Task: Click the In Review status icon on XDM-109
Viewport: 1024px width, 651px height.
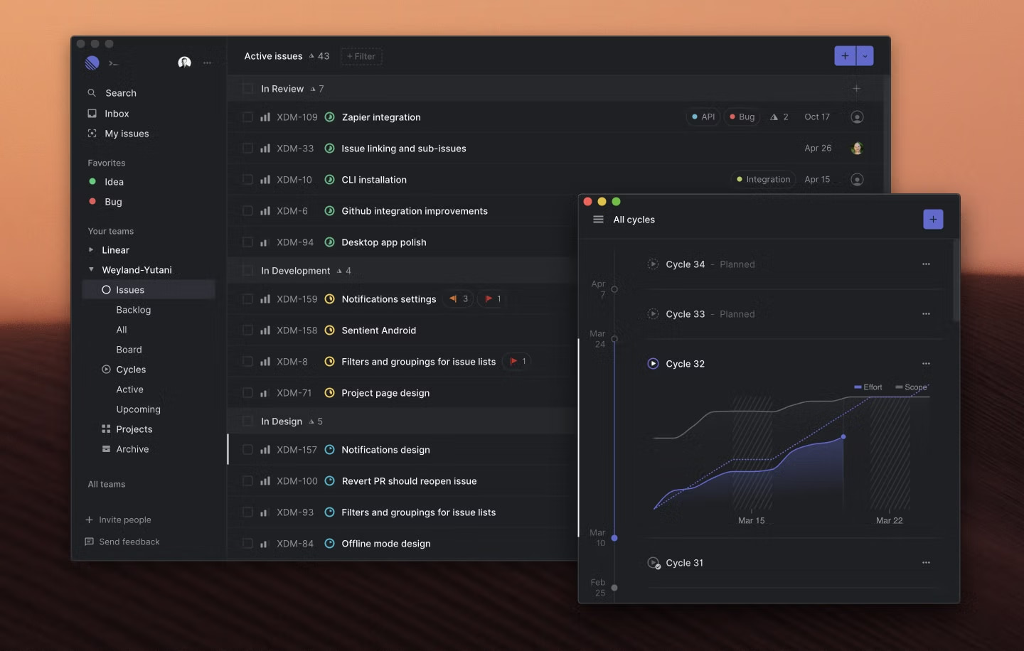Action: tap(330, 117)
